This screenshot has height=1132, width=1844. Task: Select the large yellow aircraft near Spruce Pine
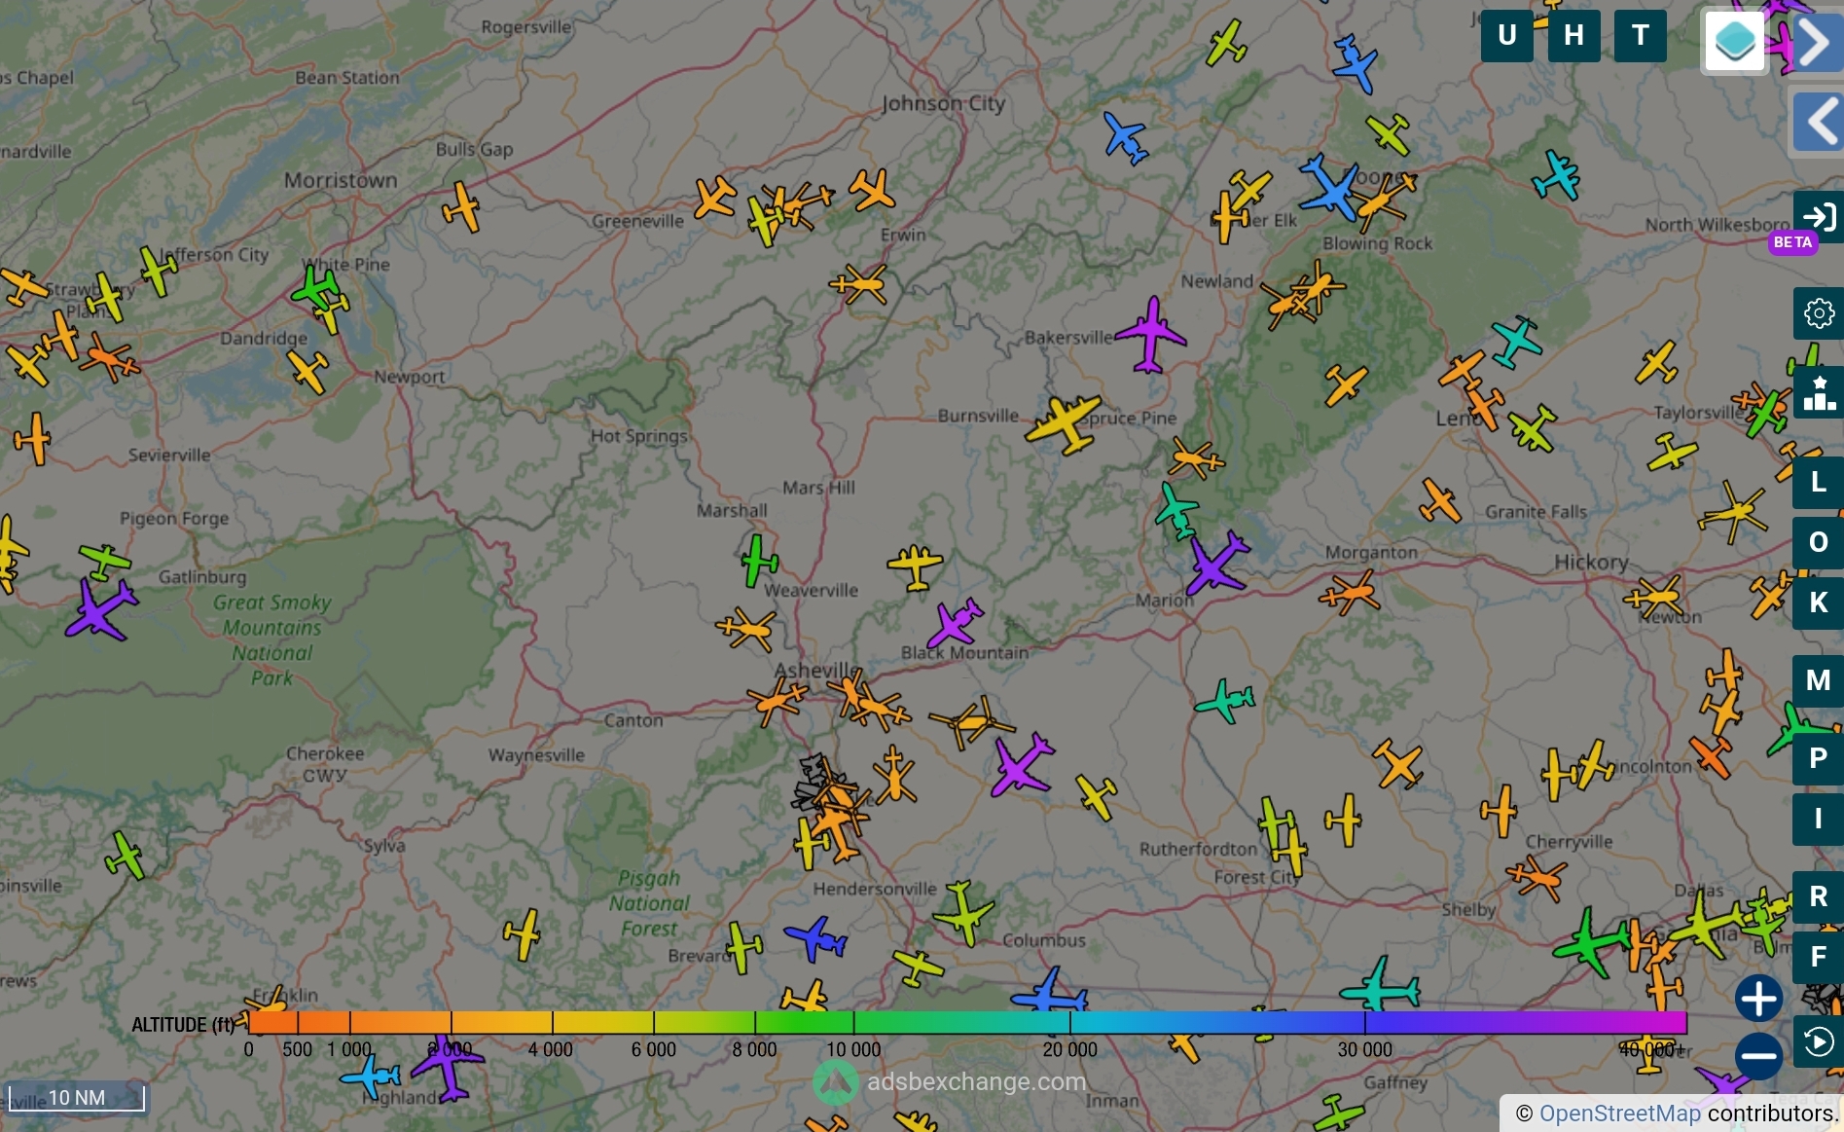1065,424
